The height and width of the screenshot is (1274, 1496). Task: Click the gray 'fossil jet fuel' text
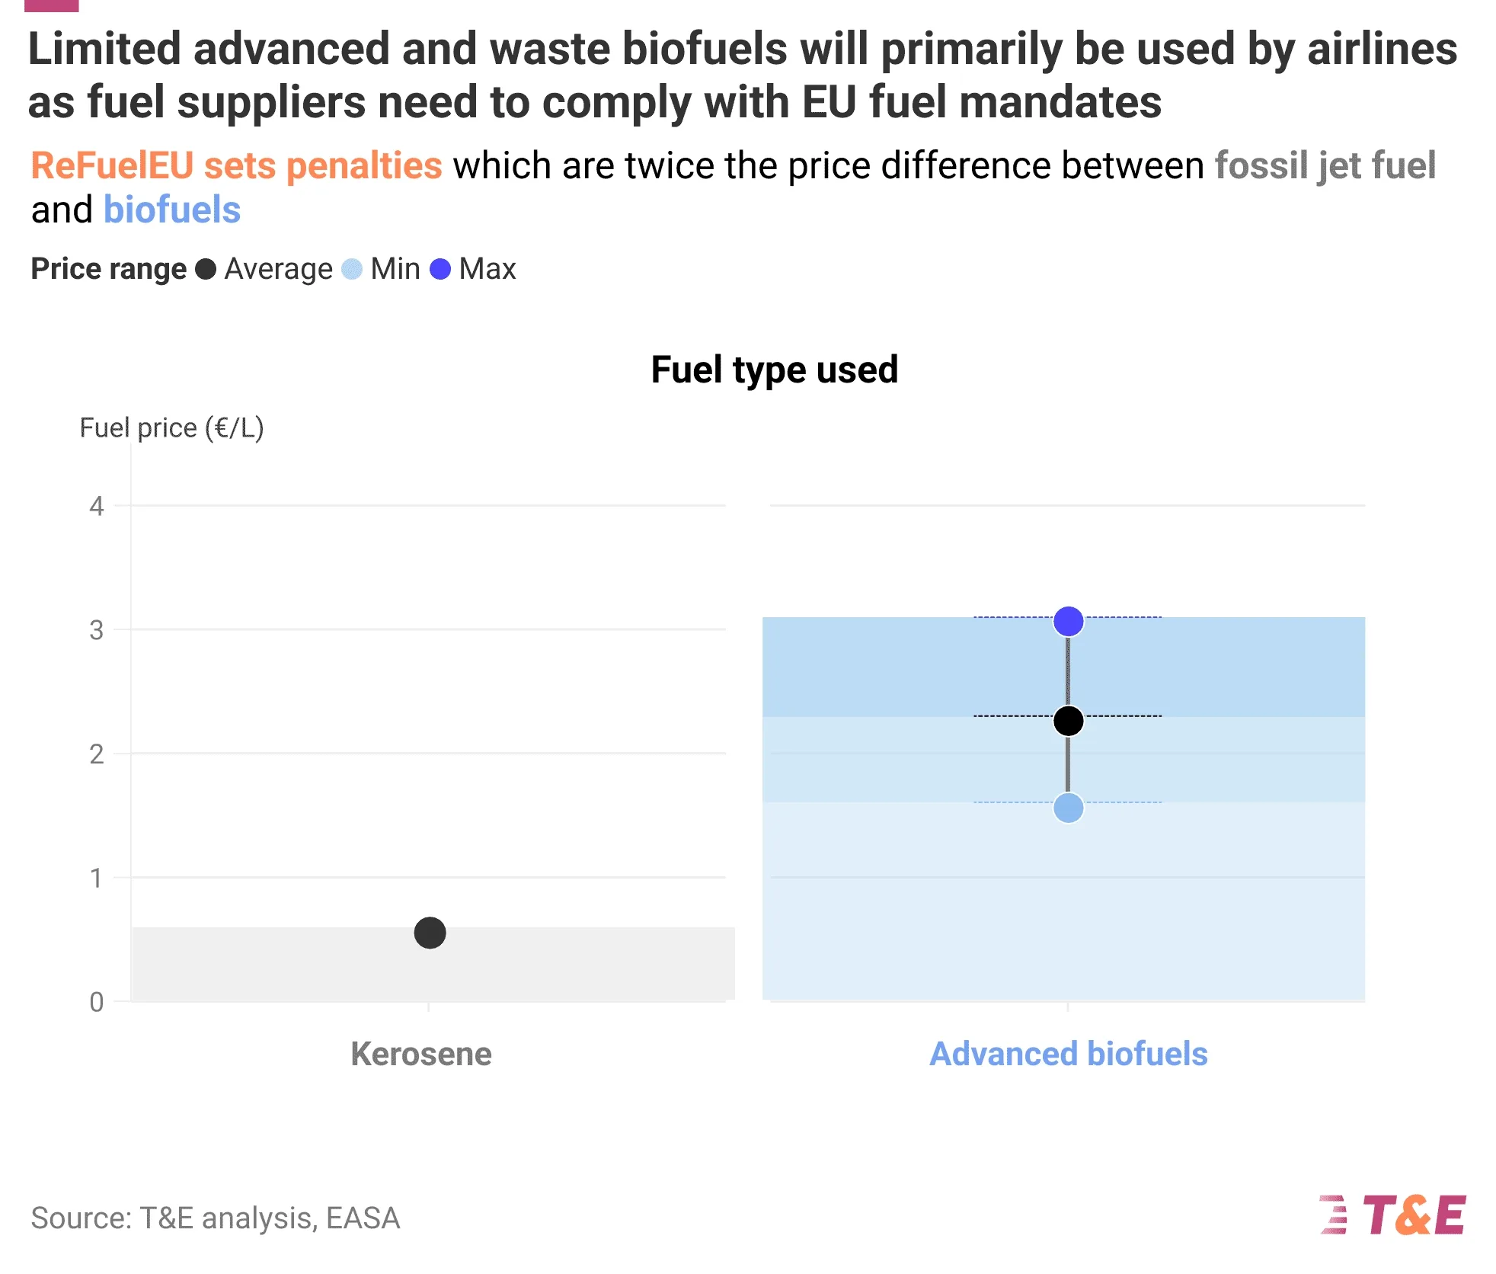point(1325,166)
